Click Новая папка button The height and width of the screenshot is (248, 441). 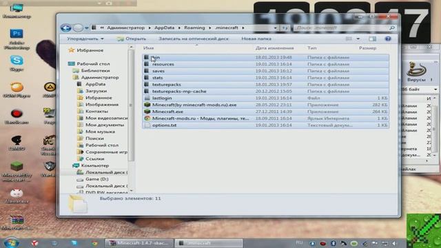(x=256, y=39)
